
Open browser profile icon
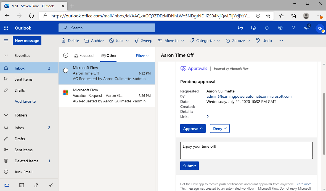click(306, 16)
